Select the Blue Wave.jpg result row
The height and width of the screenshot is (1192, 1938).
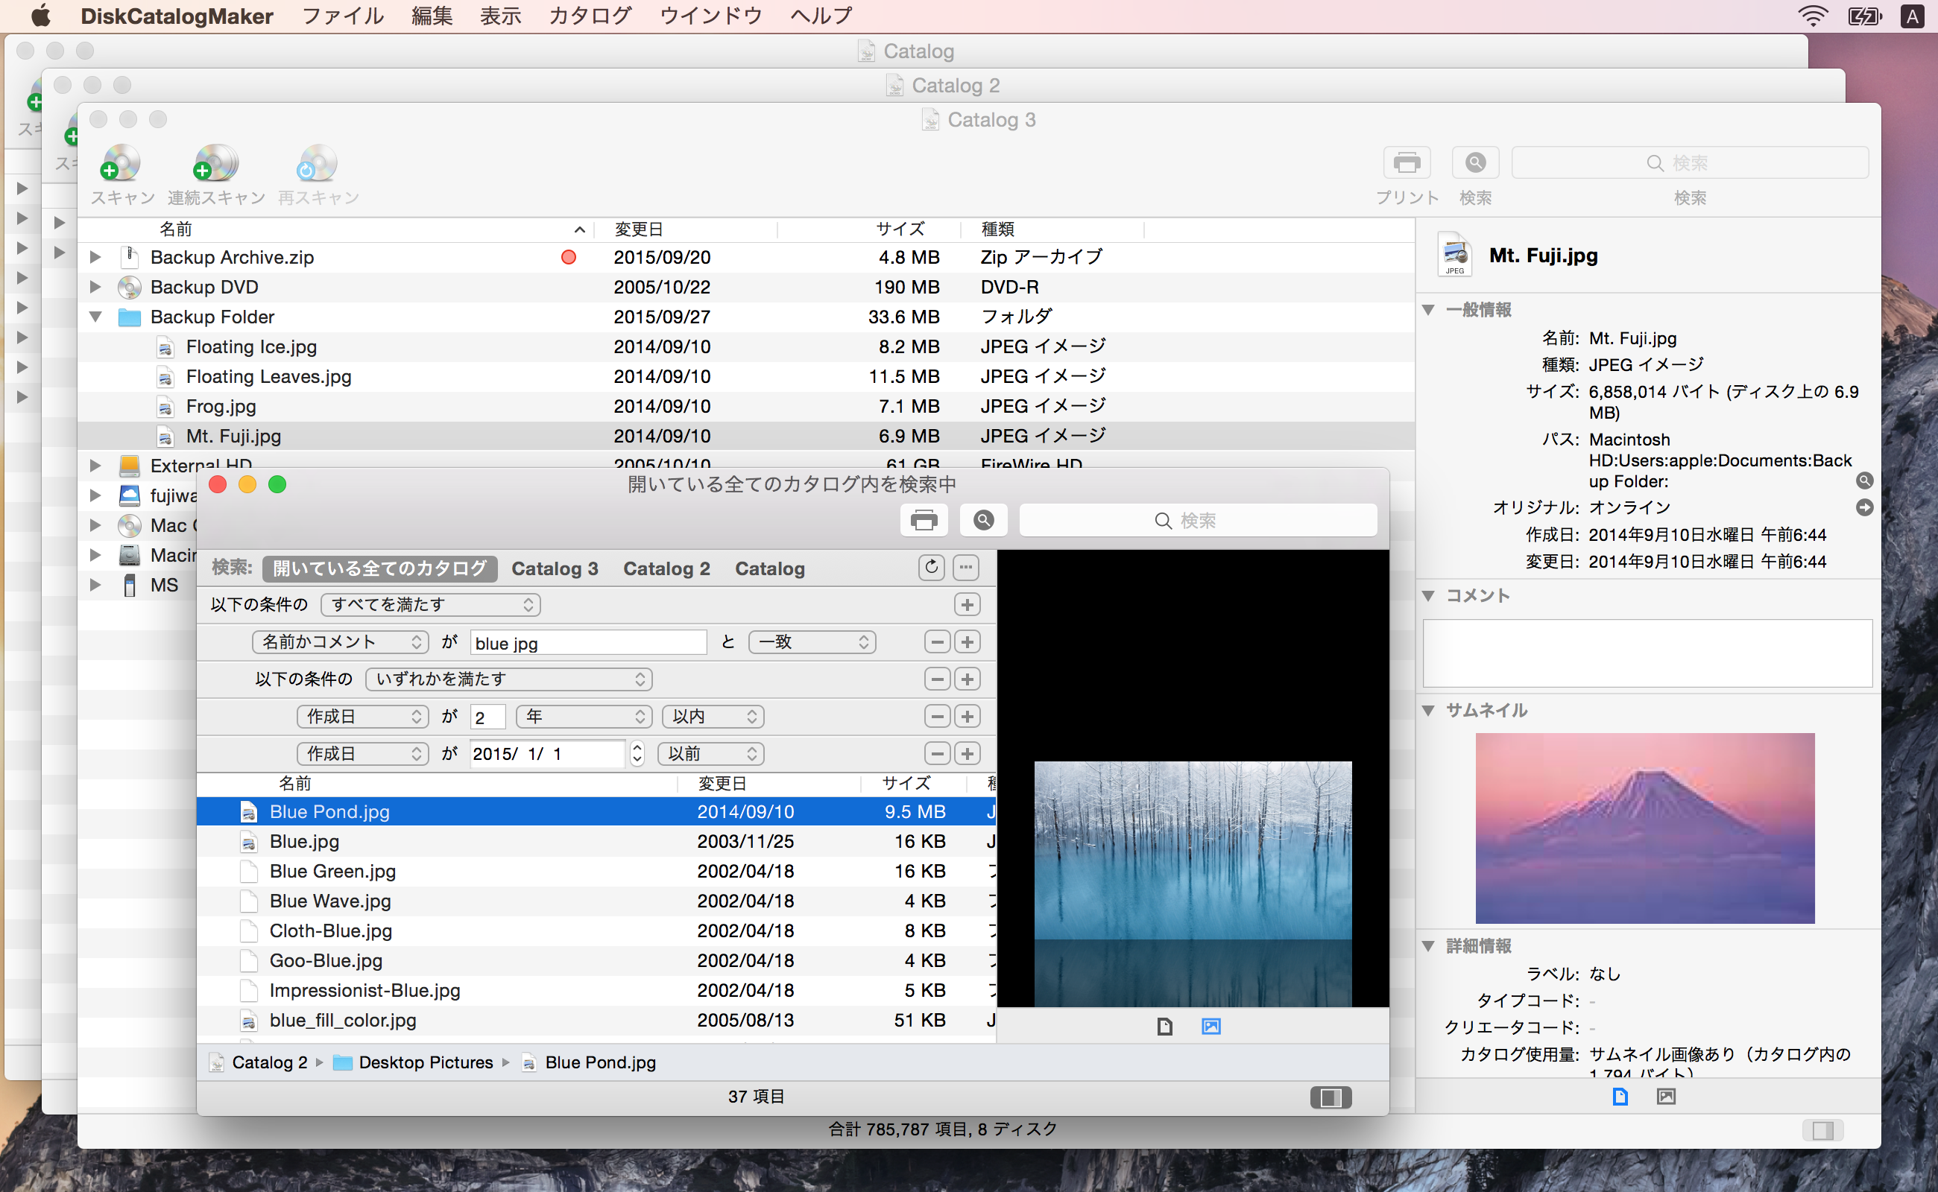click(x=596, y=901)
